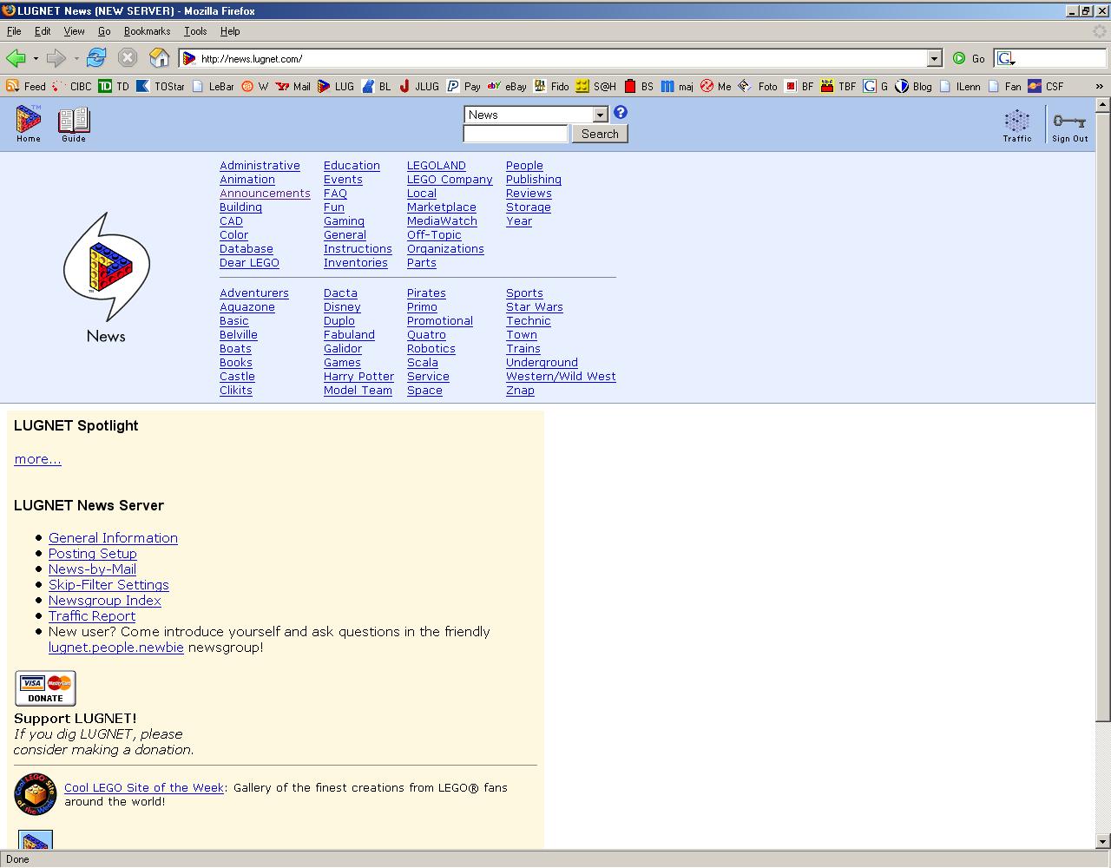Click the vertical scrollbar thumb
This screenshot has height=868, width=1111.
pyautogui.click(x=1103, y=417)
